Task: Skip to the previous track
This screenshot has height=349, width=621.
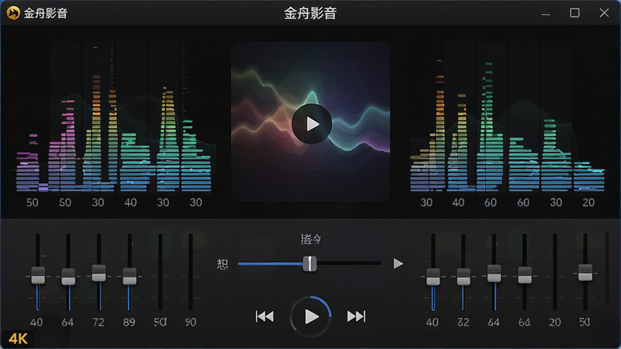Action: point(264,316)
